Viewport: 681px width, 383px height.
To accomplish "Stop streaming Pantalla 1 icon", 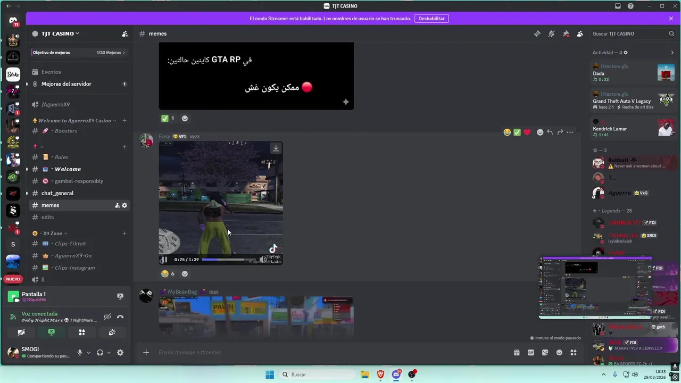I will tap(120, 296).
